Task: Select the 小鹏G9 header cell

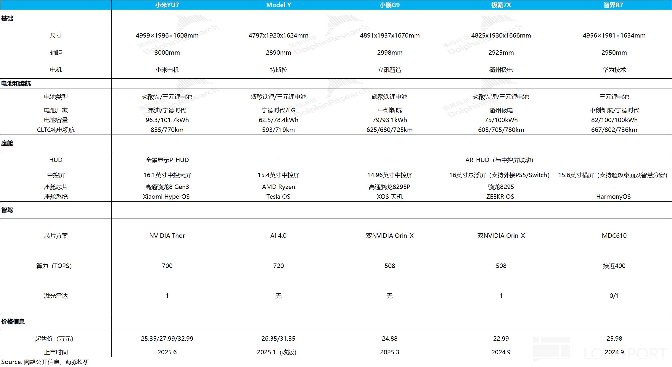Action: point(390,5)
